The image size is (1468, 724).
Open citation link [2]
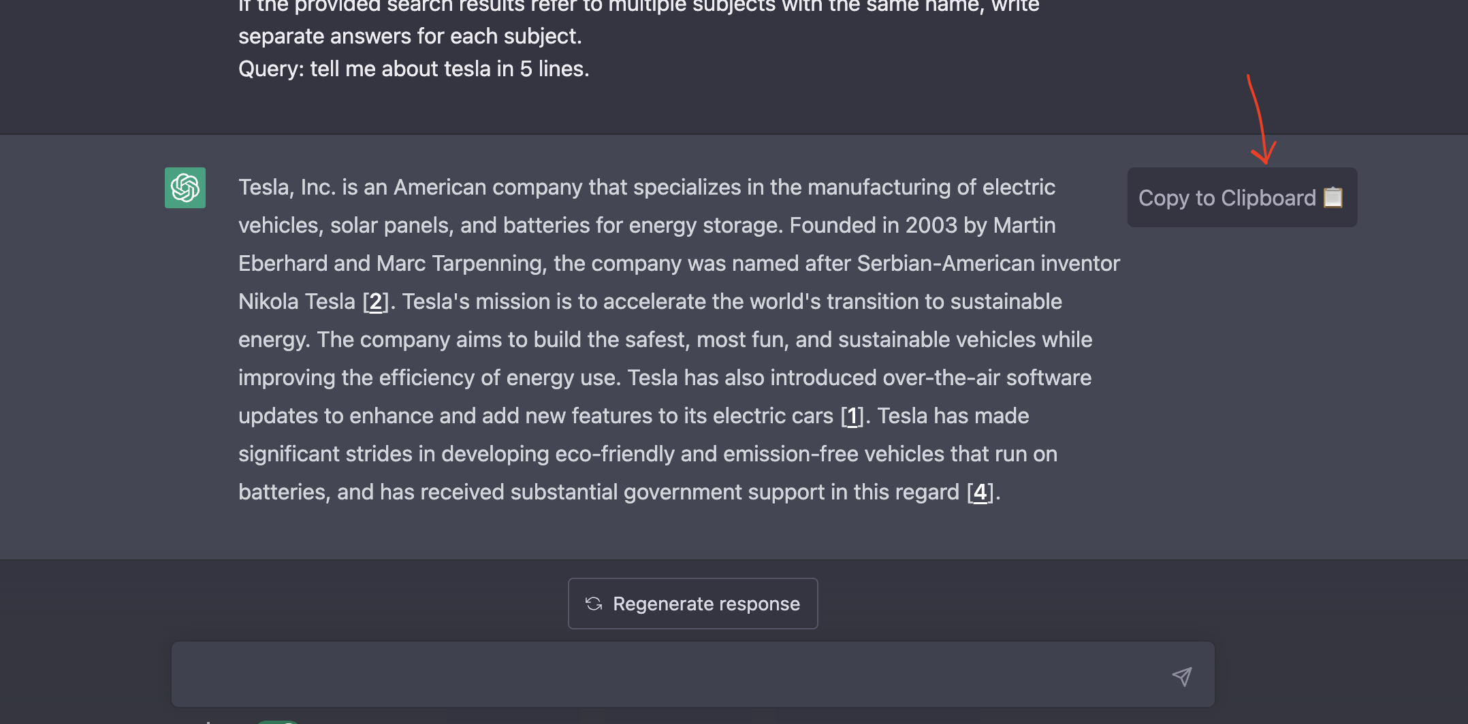[375, 301]
